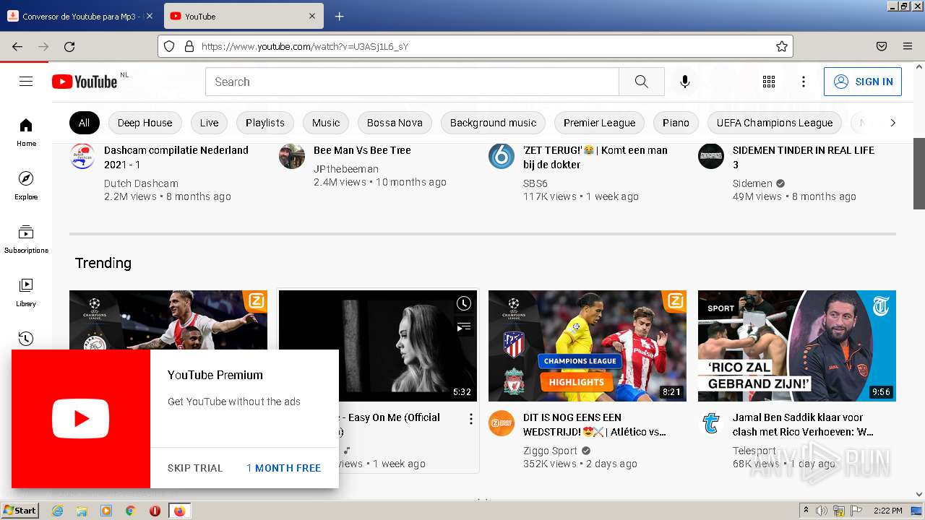925x520 pixels.
Task: Click the SIGN IN button
Action: pos(863,82)
